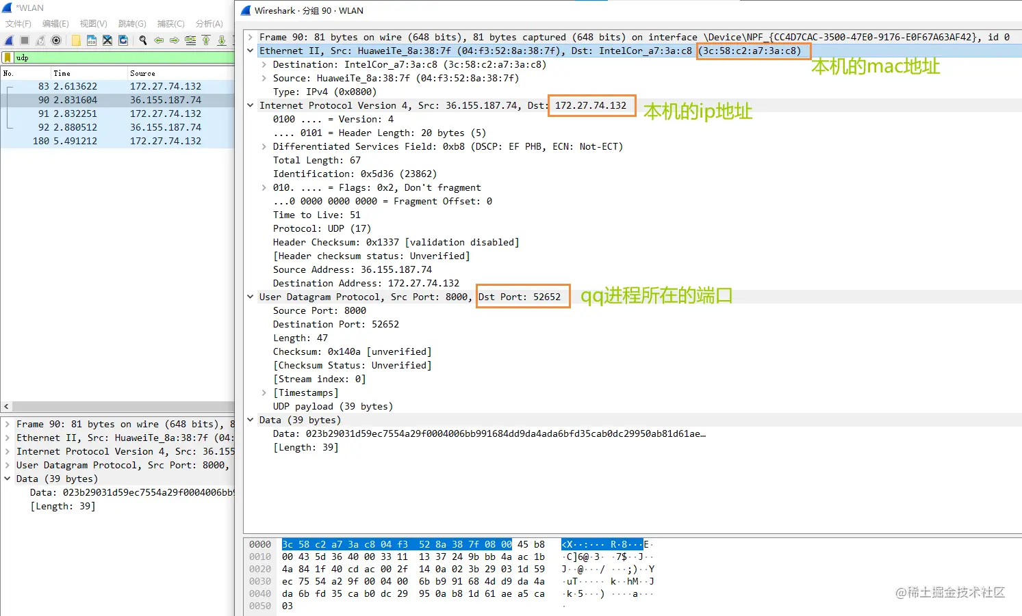This screenshot has height=616, width=1022.
Task: Expand Frame 90 in the main window pane
Action: [8, 424]
